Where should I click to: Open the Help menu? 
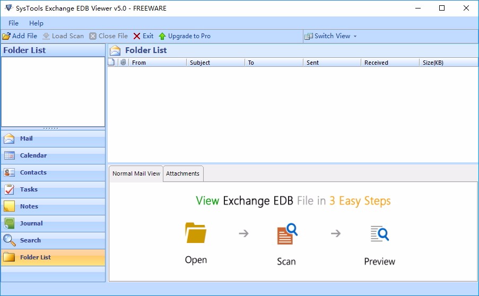click(x=36, y=23)
